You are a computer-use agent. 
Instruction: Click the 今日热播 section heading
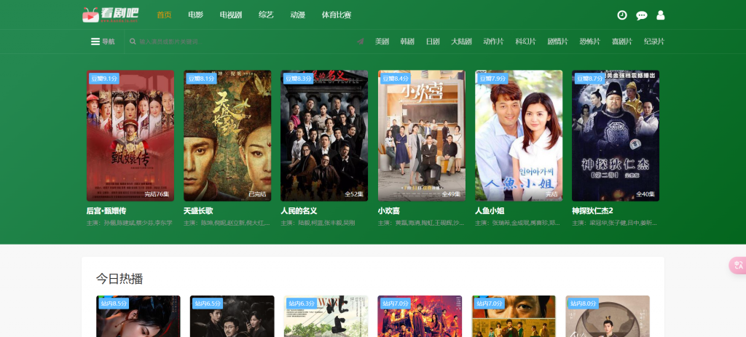point(119,279)
